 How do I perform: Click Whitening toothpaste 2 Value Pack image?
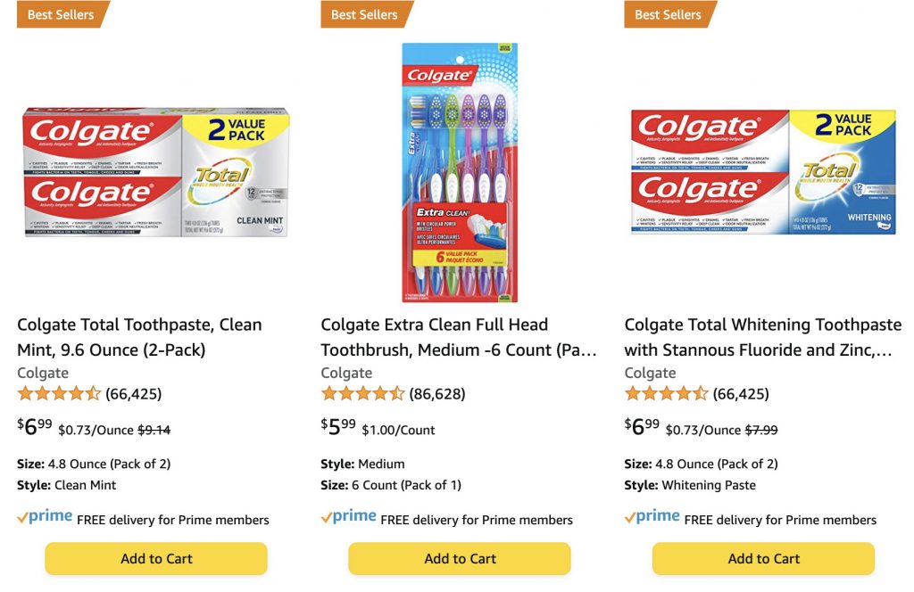click(x=763, y=173)
